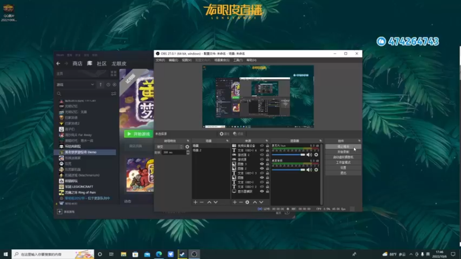
Task: Open OBS 设置 from Controls panel
Action: (343, 167)
